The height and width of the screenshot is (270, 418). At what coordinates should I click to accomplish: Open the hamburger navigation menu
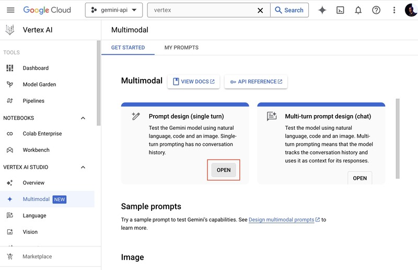tap(10, 10)
